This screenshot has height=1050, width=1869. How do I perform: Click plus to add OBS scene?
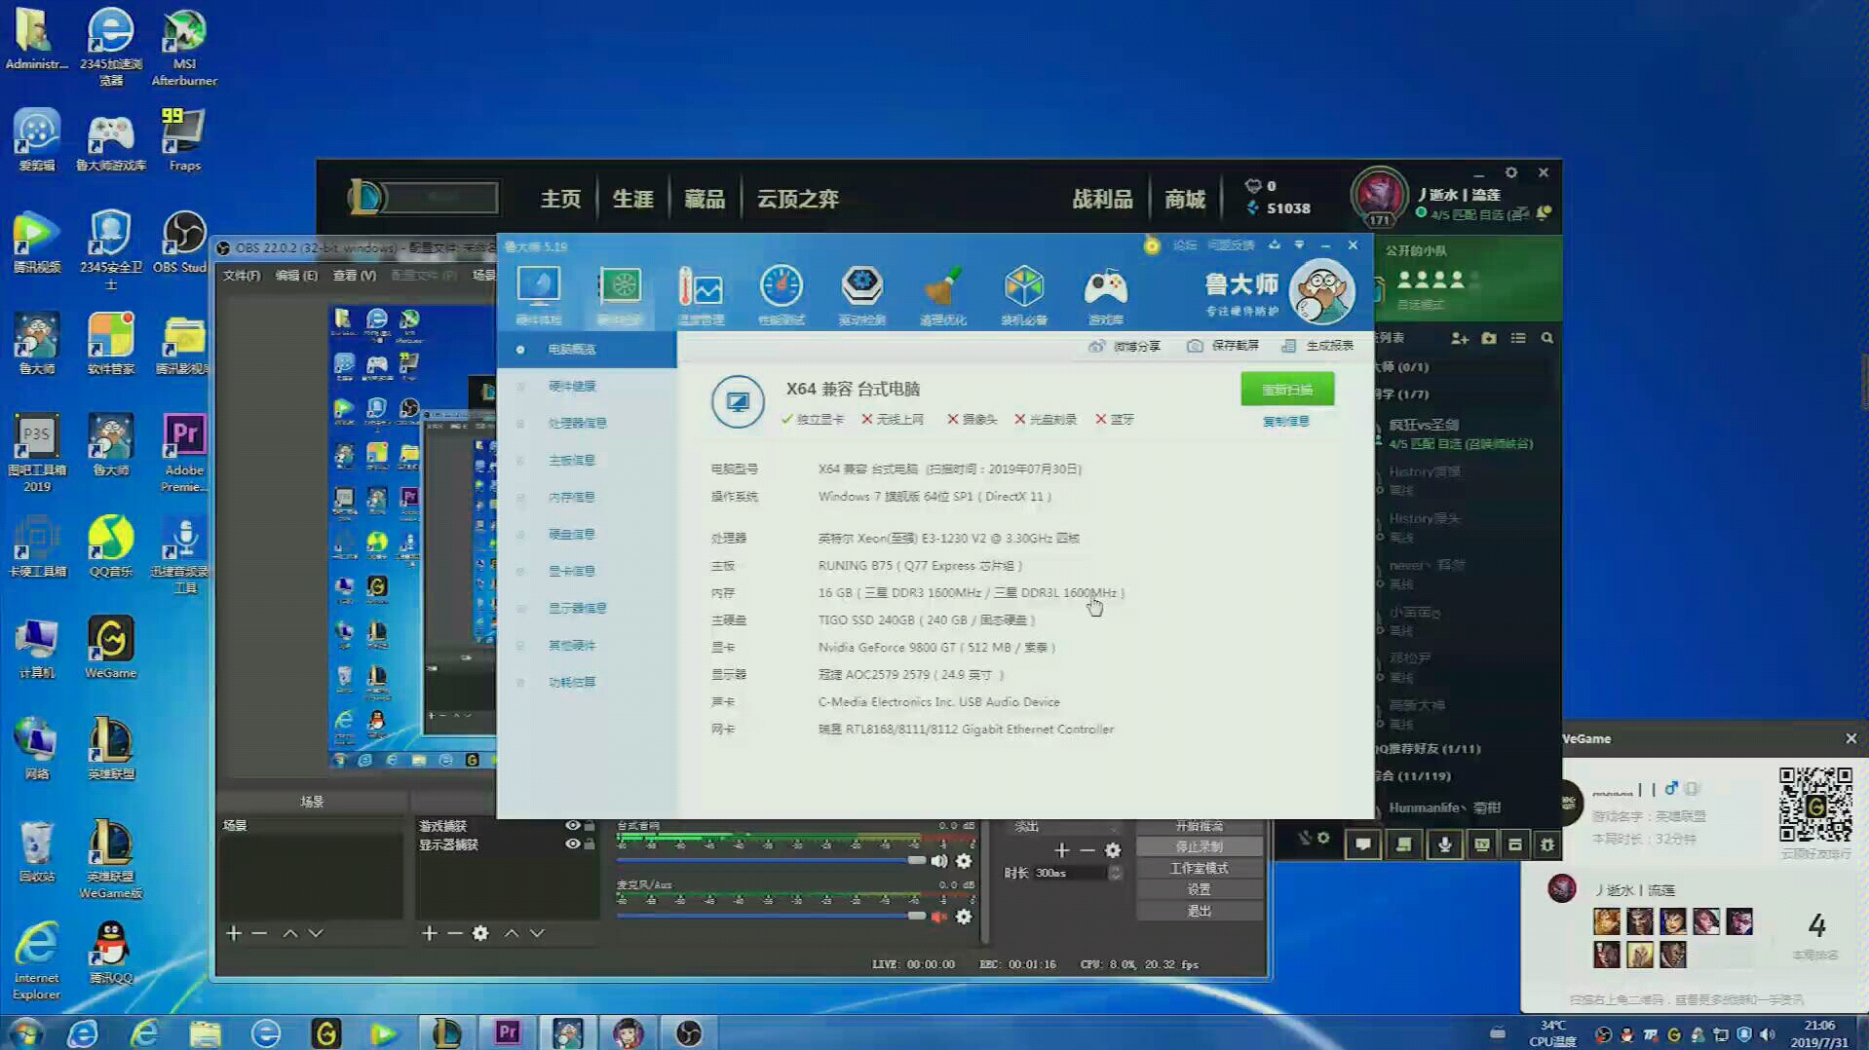(234, 933)
